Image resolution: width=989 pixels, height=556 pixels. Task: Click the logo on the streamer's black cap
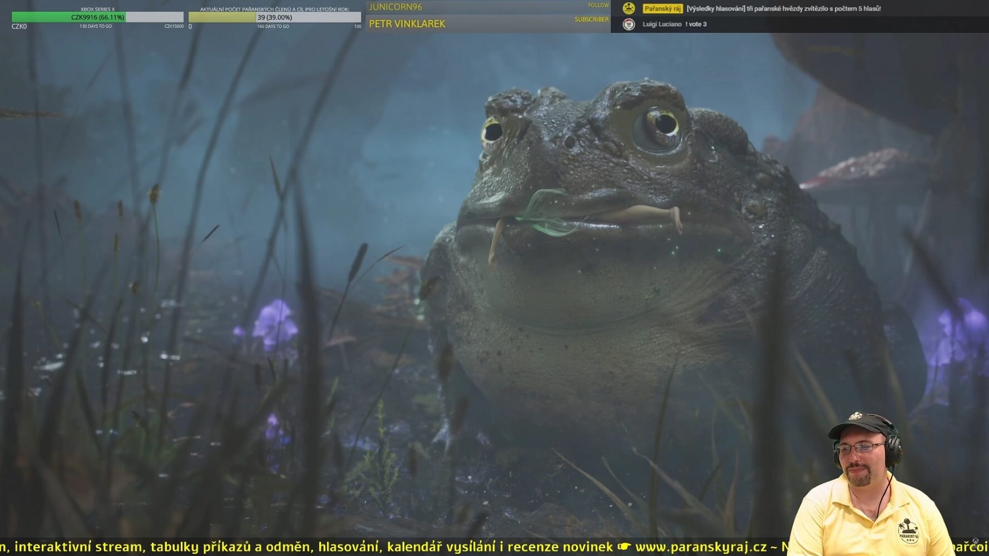[856, 416]
